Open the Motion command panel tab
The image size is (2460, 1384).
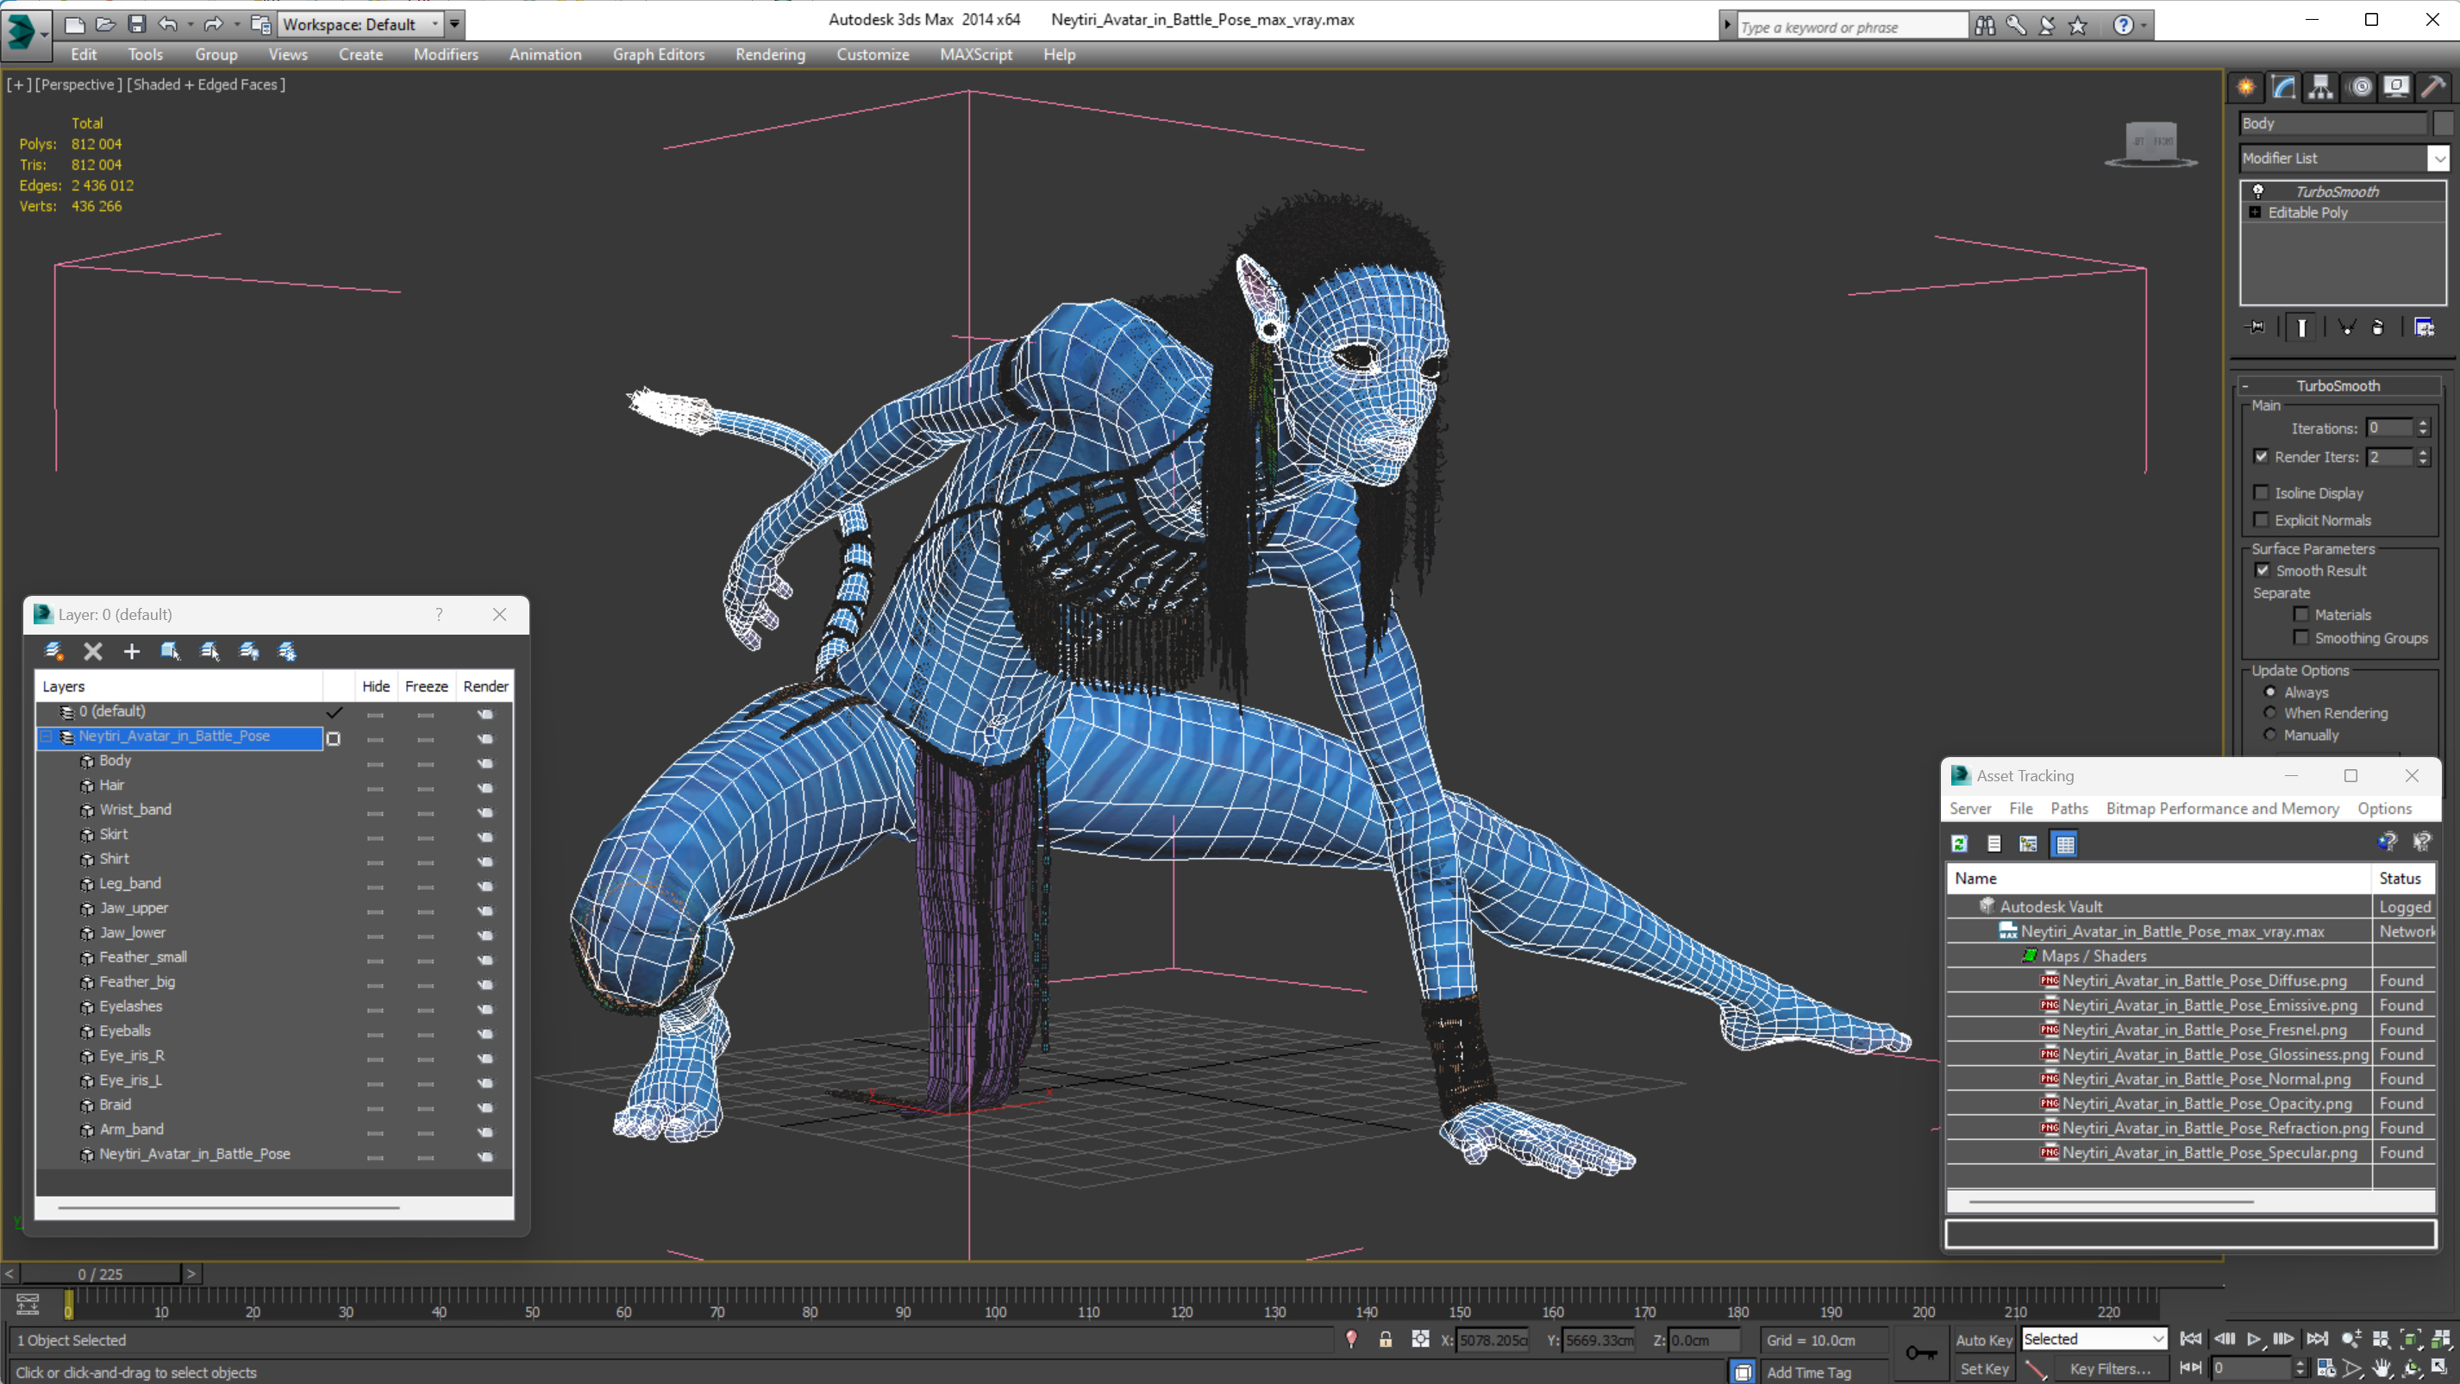pyautogui.click(x=2360, y=87)
